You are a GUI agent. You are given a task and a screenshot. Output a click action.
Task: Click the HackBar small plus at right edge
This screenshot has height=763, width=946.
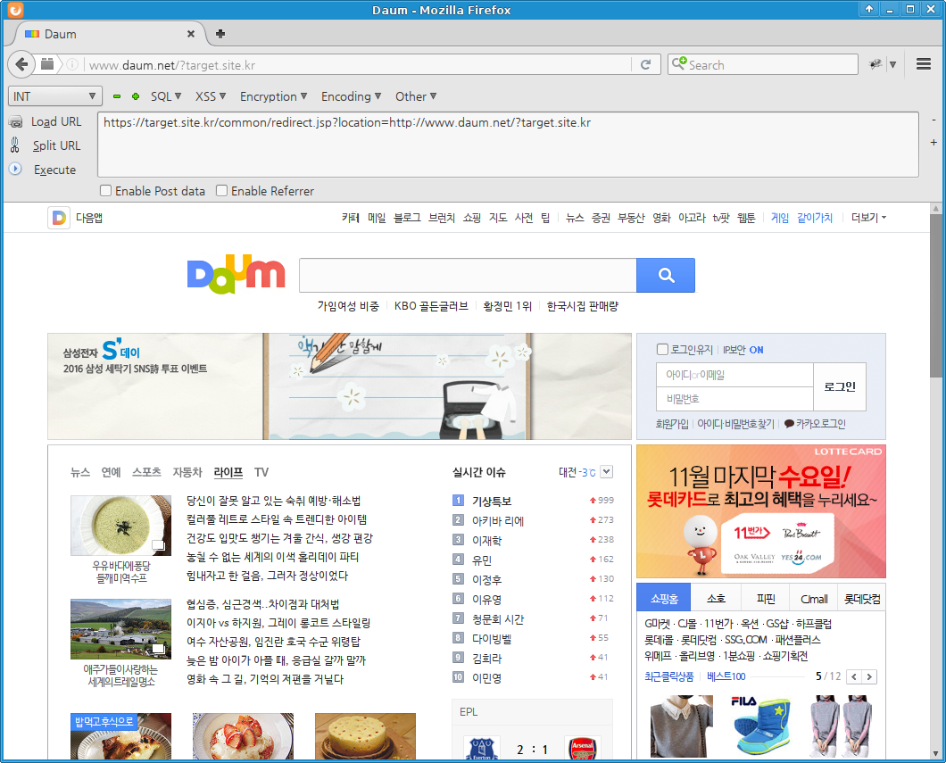point(934,143)
